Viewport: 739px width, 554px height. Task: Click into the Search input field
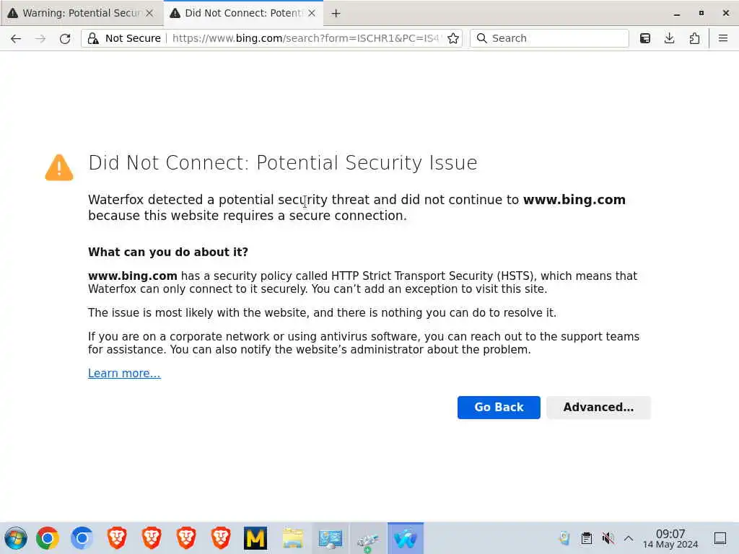click(x=556, y=39)
